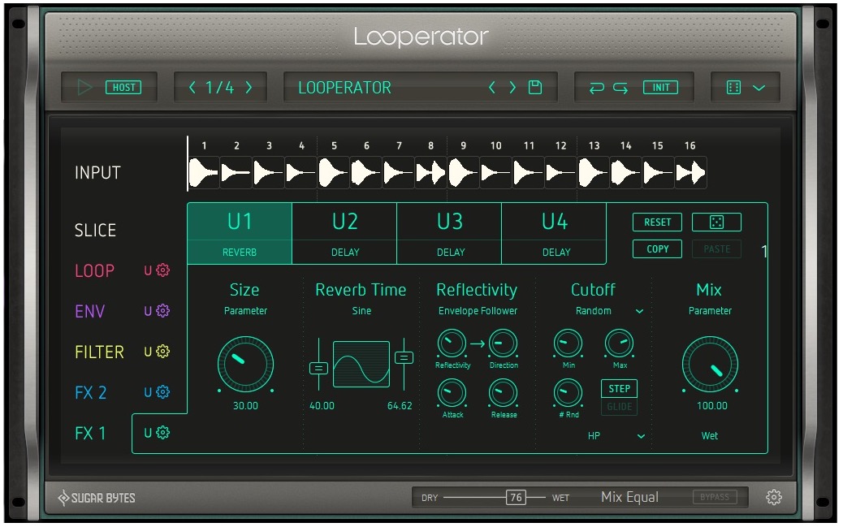
Task: Select input waveform slice 5
Action: (x=333, y=173)
